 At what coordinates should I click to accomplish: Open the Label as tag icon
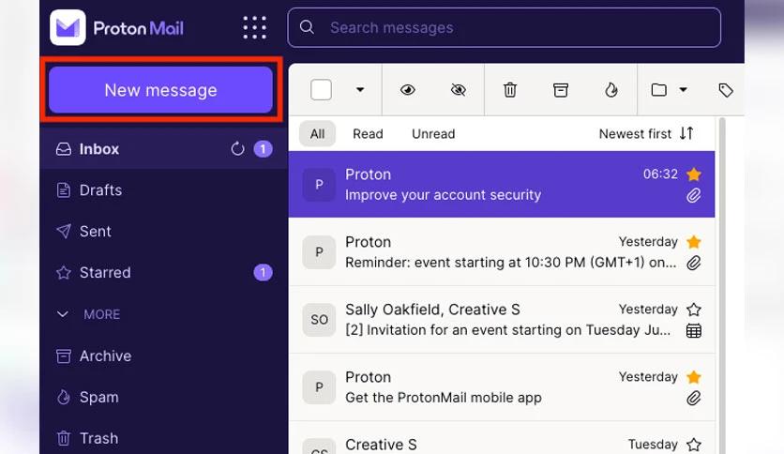[x=726, y=90]
